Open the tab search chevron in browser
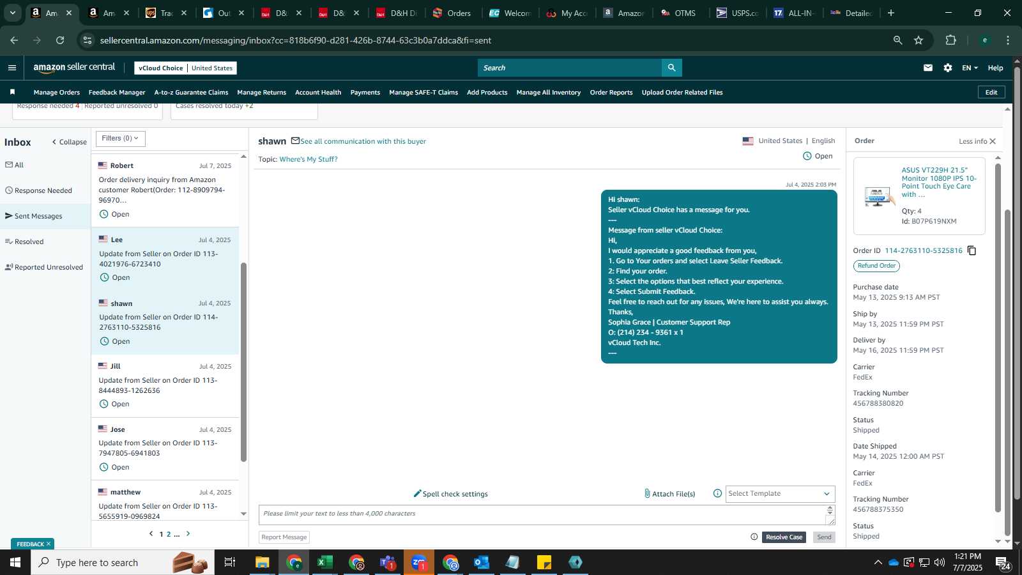Viewport: 1022px width, 575px height. [12, 13]
